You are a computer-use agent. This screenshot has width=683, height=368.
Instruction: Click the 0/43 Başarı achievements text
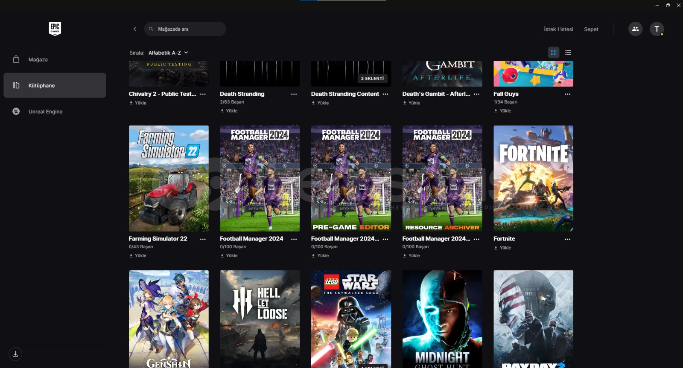141,247
